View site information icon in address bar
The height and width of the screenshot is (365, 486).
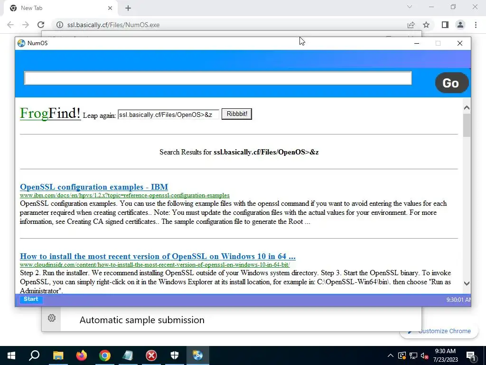coord(60,25)
